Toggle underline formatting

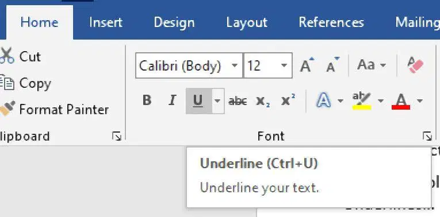[198, 101]
